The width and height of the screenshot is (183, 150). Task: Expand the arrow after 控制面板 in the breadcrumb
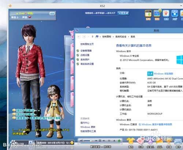coord(113,37)
